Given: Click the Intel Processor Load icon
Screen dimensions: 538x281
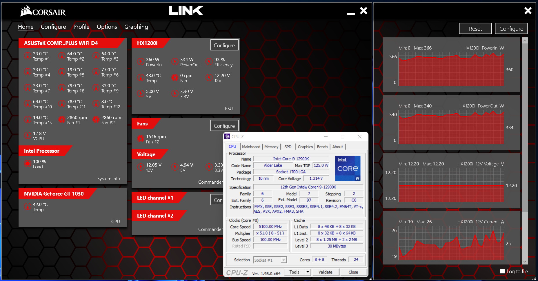Looking at the screenshot, I should (28, 163).
